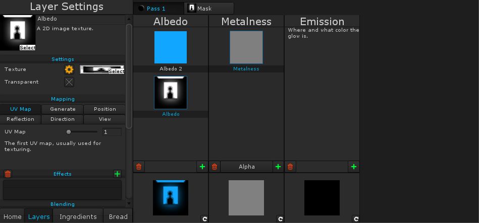Viewport: 479px width, 223px height.
Task: Refresh the Albedo preview at bottom
Action: (x=204, y=219)
